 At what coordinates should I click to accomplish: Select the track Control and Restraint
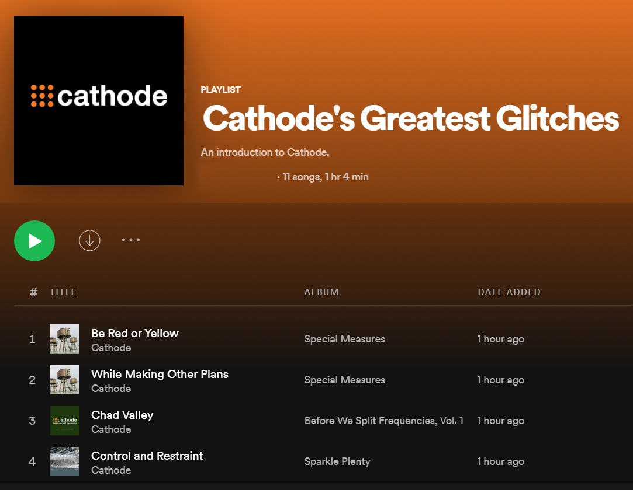(x=147, y=456)
